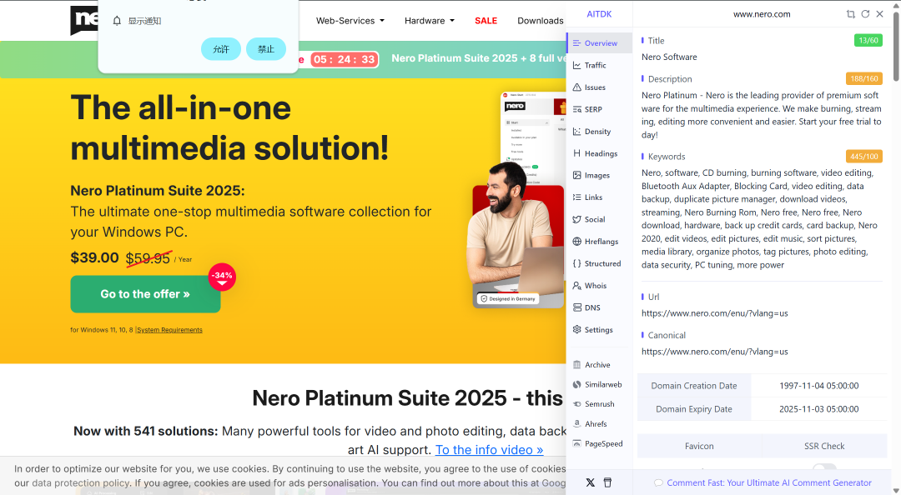Screen dimensions: 901x495
Task: Click the AITDK panel vertical scrollbar
Action: tap(896, 46)
